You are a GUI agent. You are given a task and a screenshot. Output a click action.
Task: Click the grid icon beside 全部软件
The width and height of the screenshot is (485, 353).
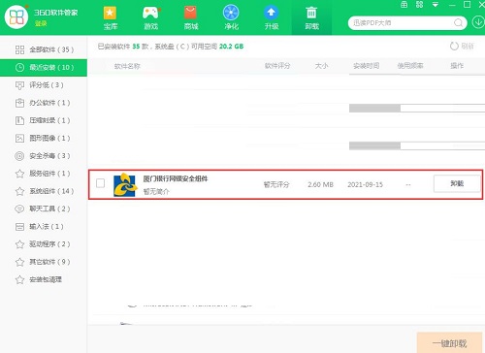click(x=19, y=49)
